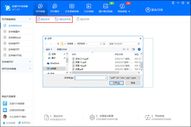191x127 pixels.
Task: Open 文字语音转换 tab
Action: (72, 8)
